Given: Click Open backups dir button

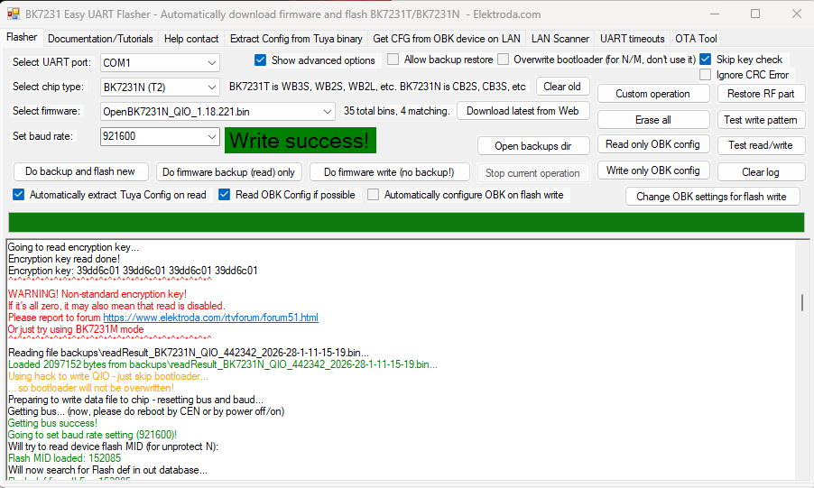Looking at the screenshot, I should [x=533, y=146].
